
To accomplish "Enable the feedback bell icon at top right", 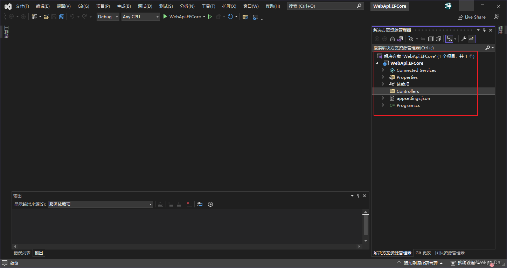I will 497,16.
